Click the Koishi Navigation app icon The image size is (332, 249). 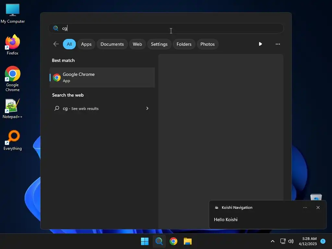pyautogui.click(x=217, y=207)
